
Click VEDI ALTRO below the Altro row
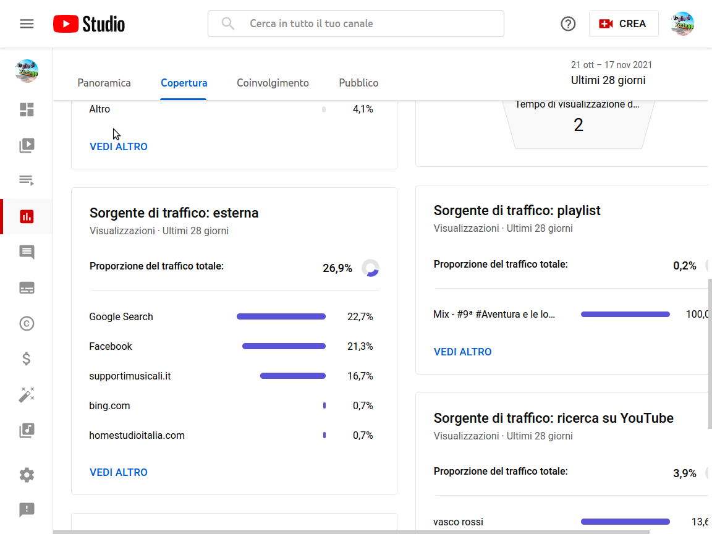click(x=119, y=146)
